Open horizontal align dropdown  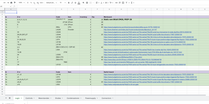[x=97, y=3]
